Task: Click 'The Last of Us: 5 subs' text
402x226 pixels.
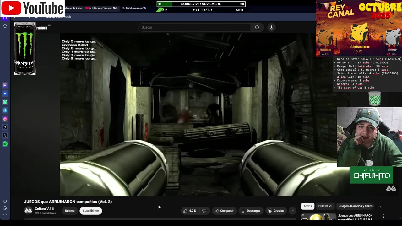Action: pos(356,88)
